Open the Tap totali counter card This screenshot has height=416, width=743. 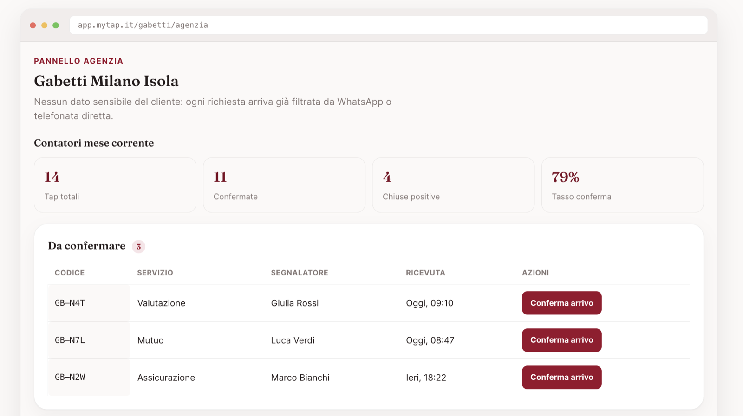(115, 185)
